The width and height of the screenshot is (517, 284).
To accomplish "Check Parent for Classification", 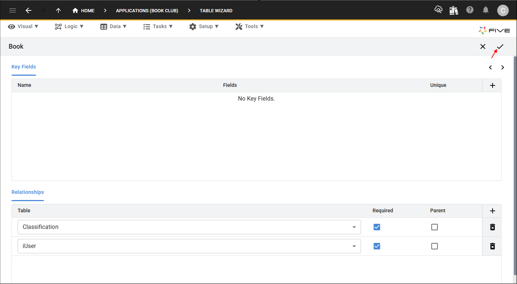I will pos(434,227).
